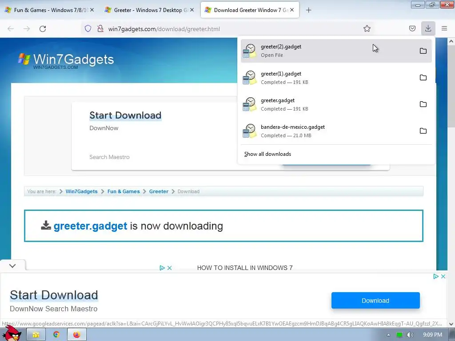455x341 pixels.
Task: Follow the Fun & Games breadcrumb link
Action: (x=124, y=191)
